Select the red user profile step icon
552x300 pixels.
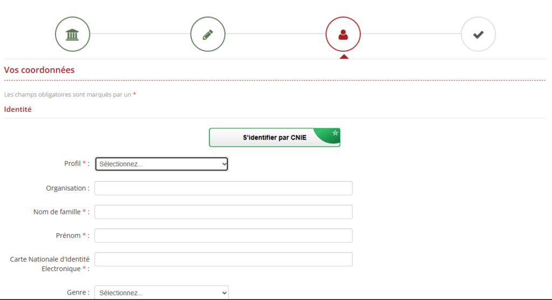click(343, 34)
